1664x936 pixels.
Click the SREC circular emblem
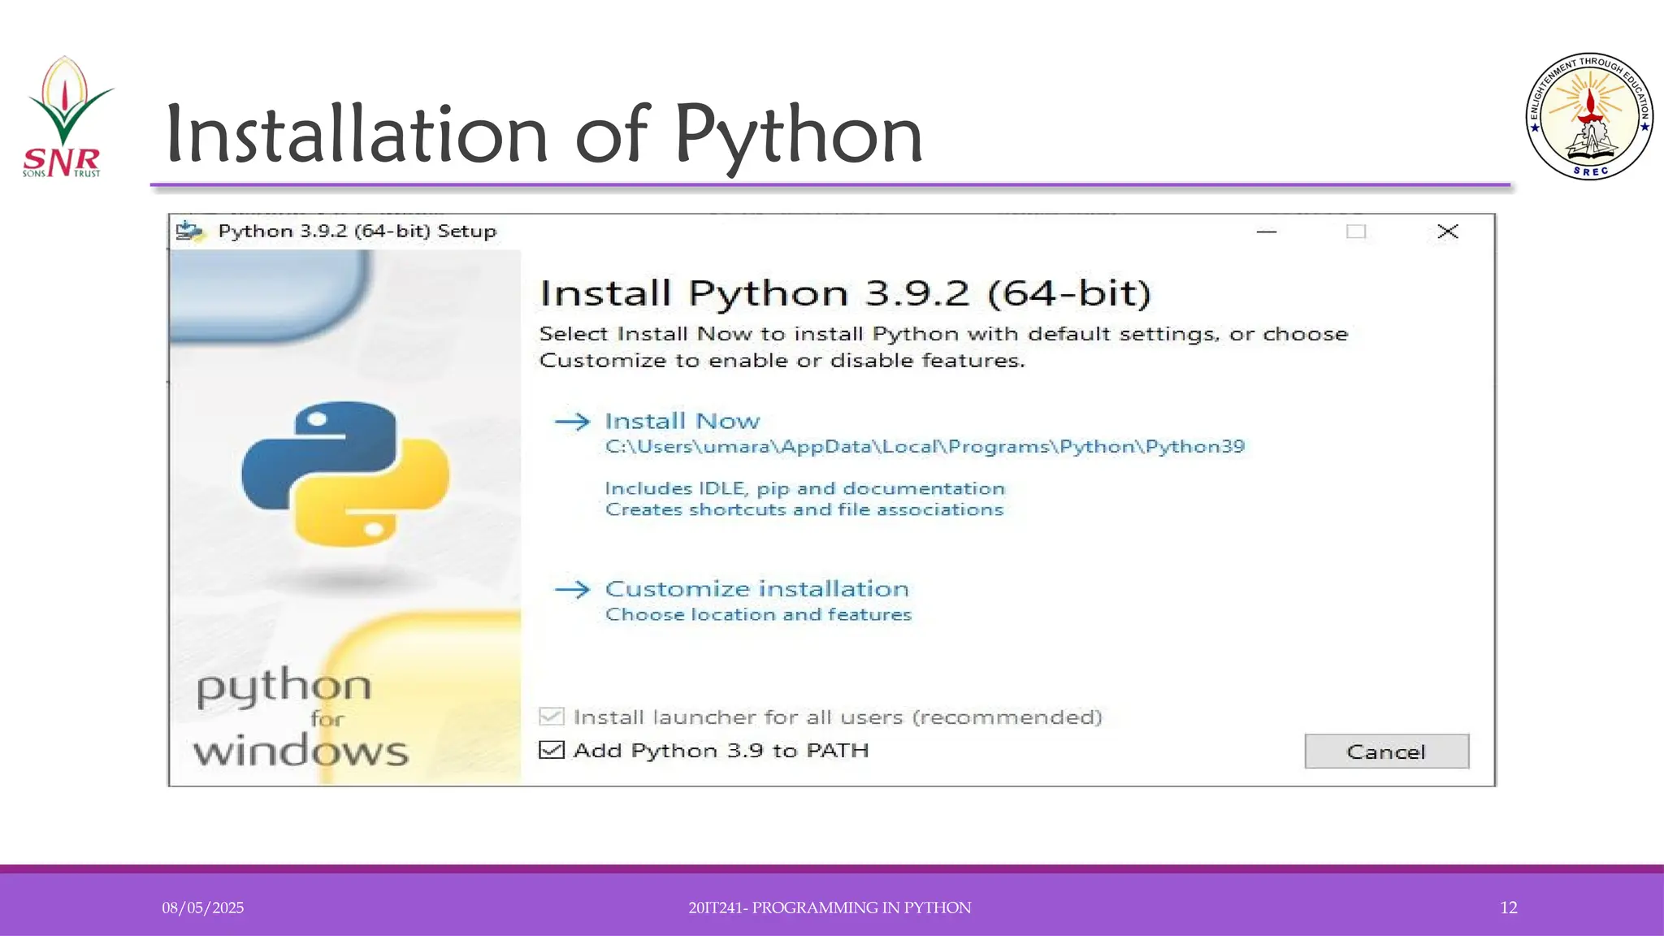pyautogui.click(x=1590, y=116)
